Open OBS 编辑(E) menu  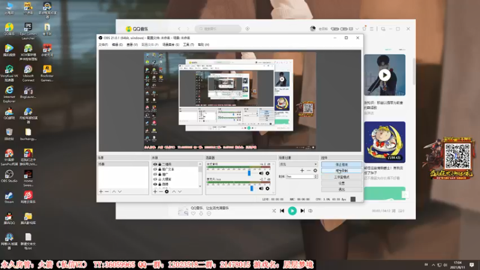(117, 44)
